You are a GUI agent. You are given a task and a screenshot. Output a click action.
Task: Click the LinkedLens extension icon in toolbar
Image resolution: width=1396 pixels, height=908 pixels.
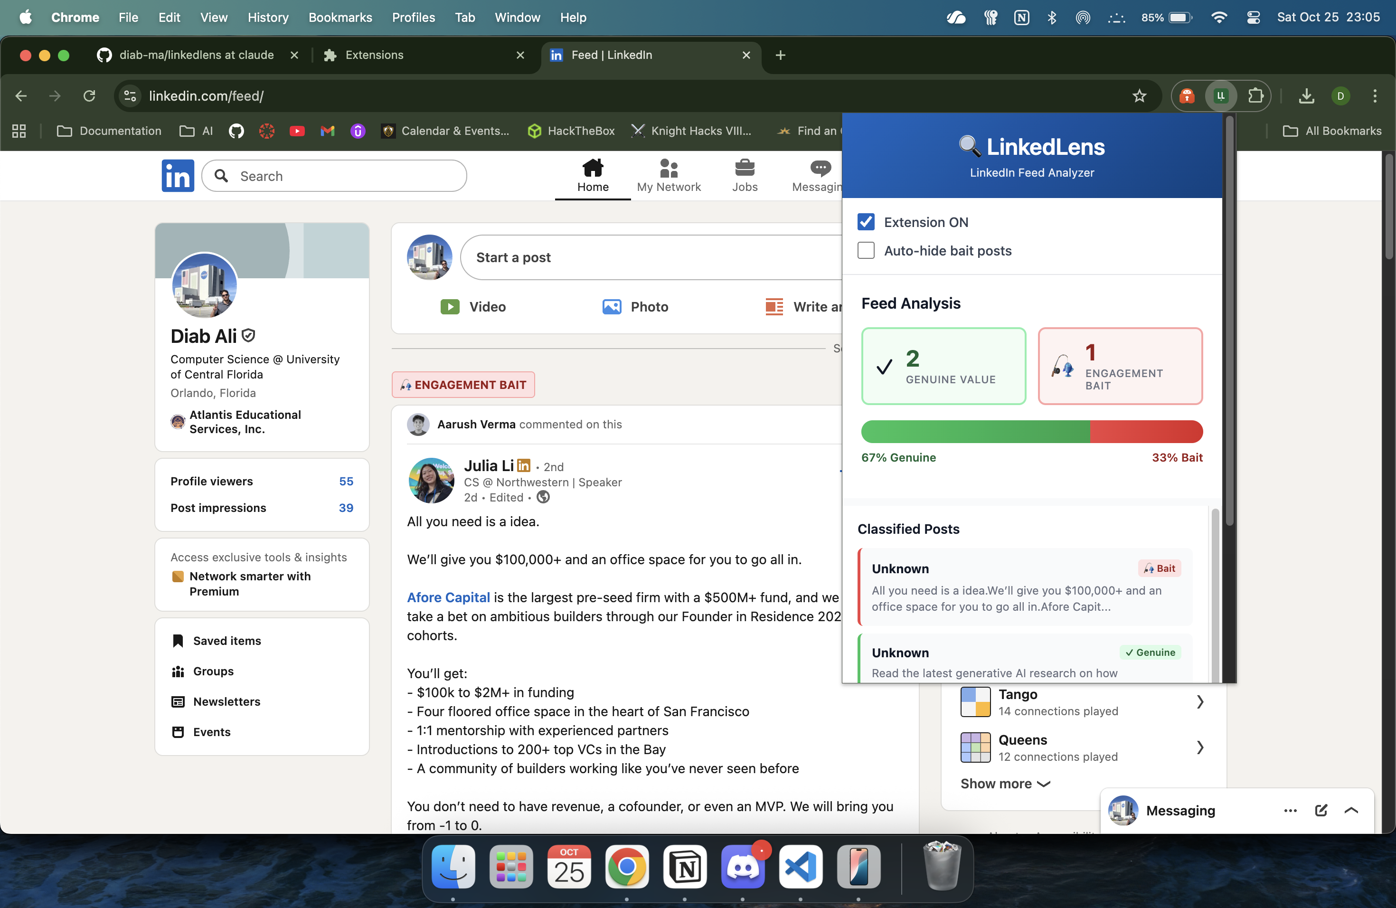coord(1221,95)
